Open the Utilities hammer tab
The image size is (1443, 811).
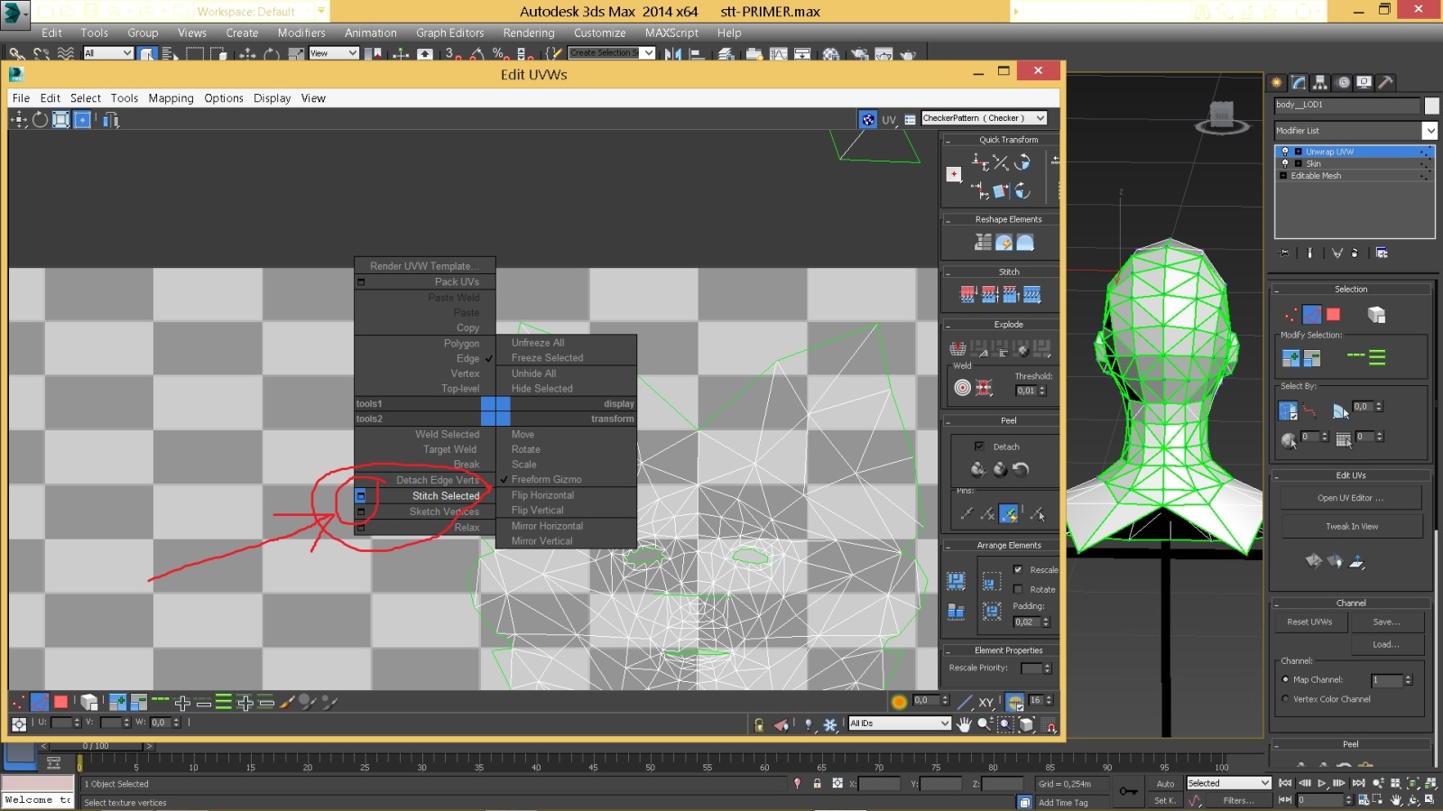click(1386, 82)
